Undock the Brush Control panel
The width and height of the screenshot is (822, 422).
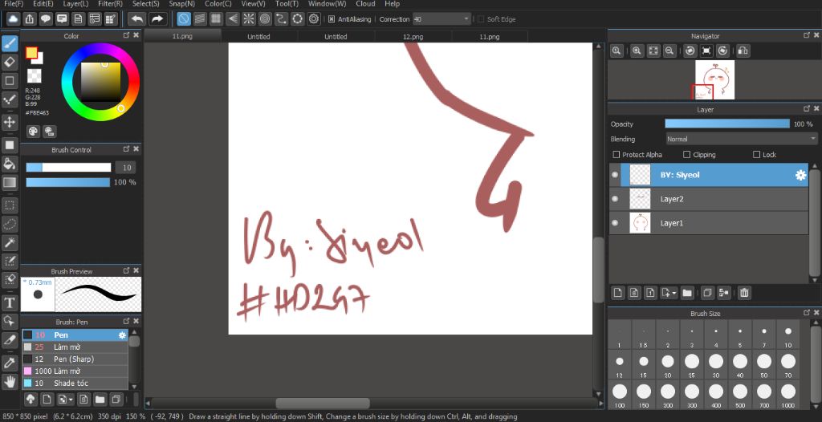point(126,149)
